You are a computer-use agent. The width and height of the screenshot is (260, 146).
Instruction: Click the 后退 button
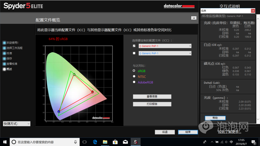(165, 132)
